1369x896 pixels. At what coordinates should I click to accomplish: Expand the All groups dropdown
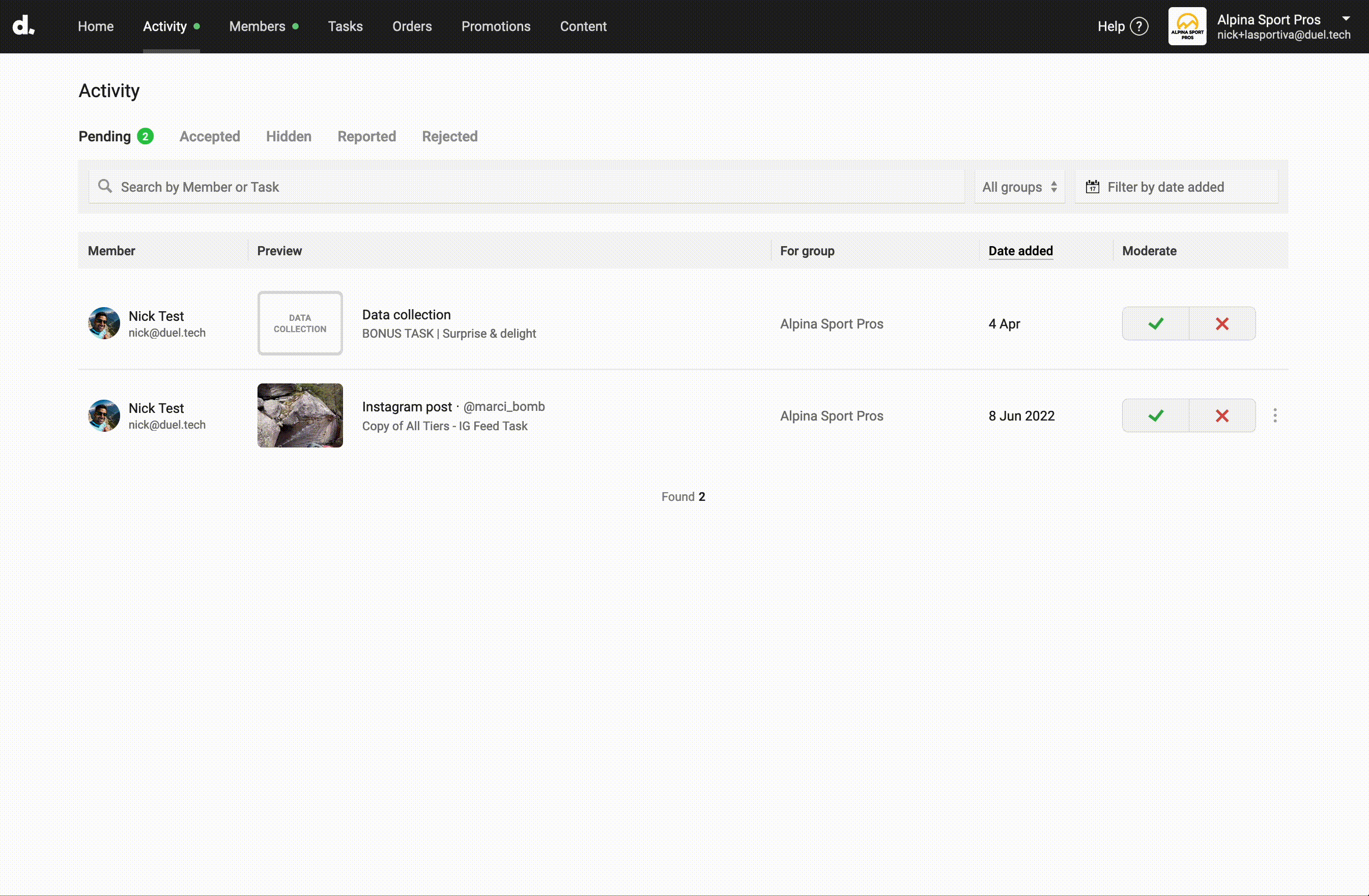[1019, 187]
